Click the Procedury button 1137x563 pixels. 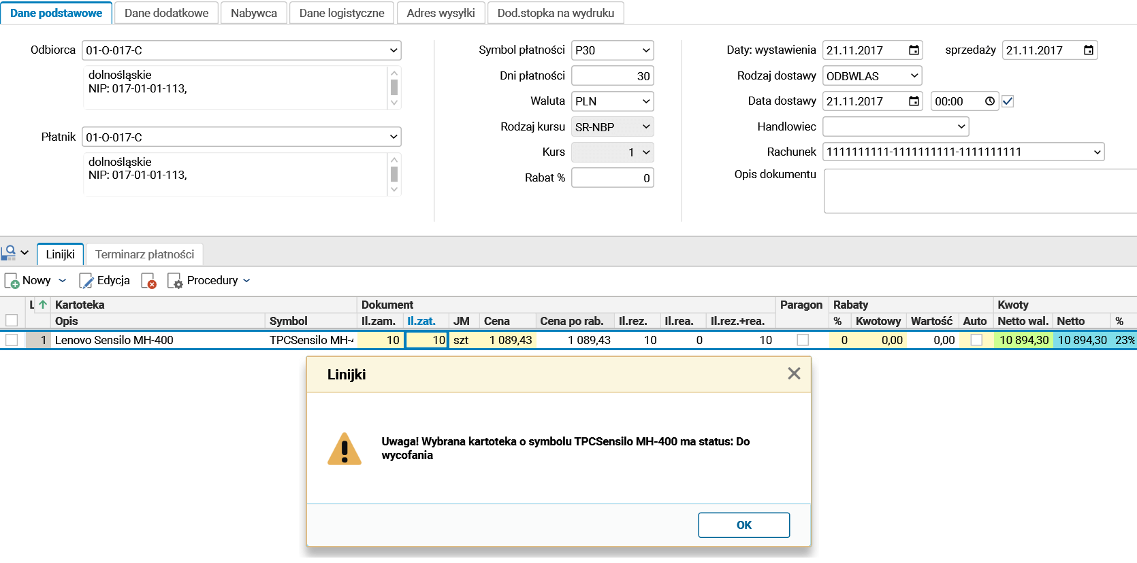204,281
